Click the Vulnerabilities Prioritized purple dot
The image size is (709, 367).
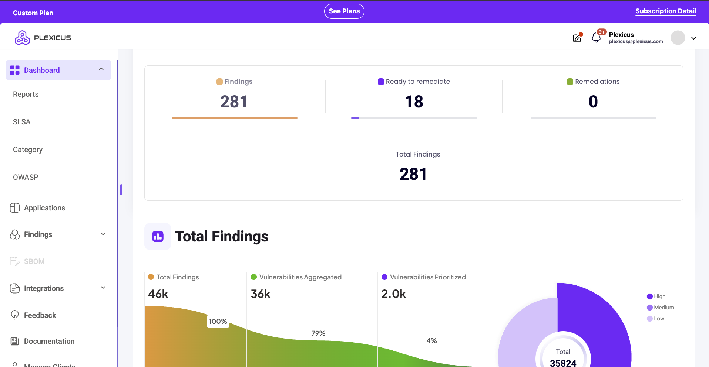coord(384,277)
